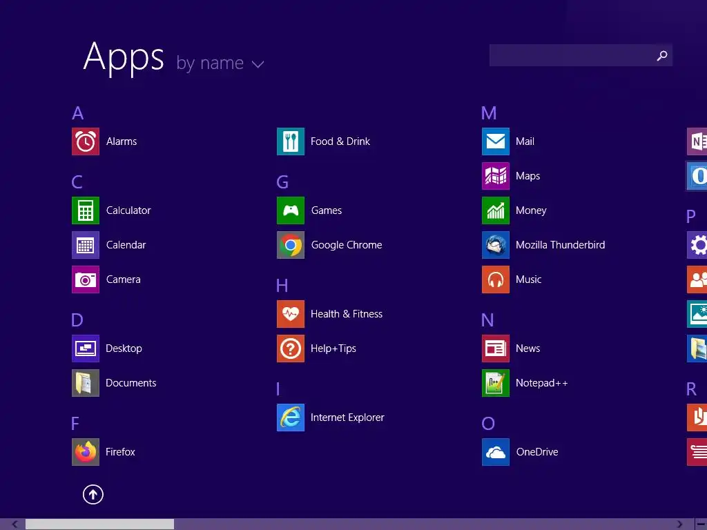Open the Help+Tips question mark icon

291,349
